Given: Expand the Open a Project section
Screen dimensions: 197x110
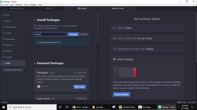Looking at the screenshot, I should [147, 28].
